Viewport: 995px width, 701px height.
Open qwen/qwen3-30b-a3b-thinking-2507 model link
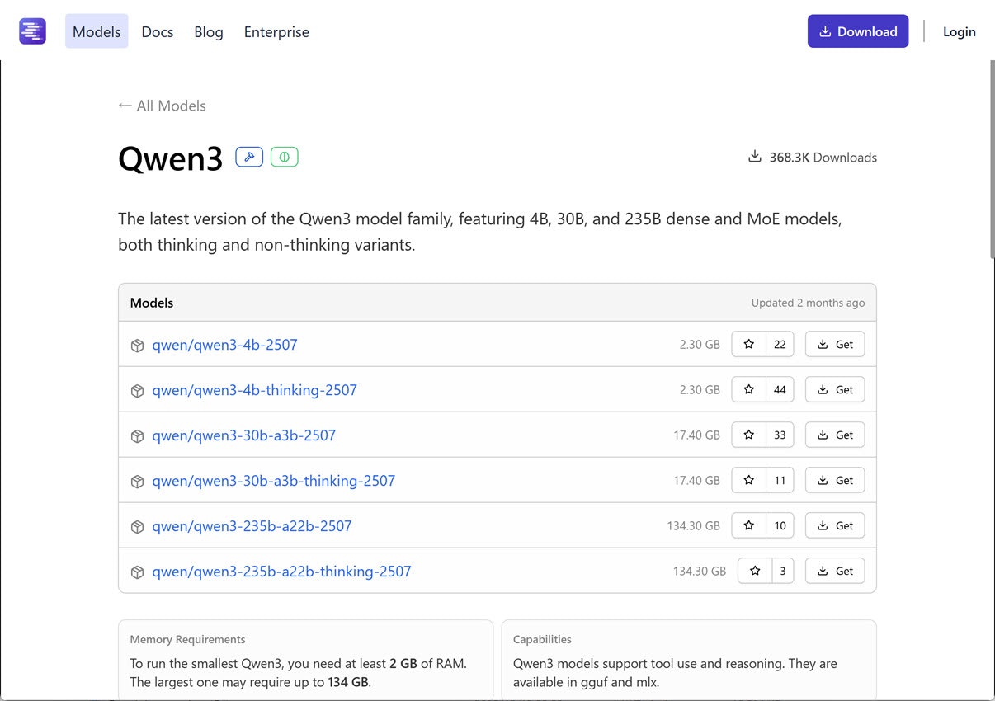click(273, 481)
